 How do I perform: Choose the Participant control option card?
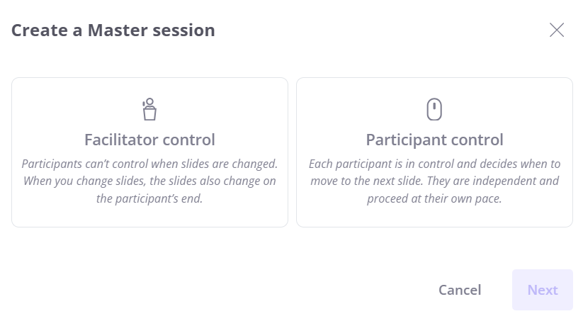pos(434,152)
